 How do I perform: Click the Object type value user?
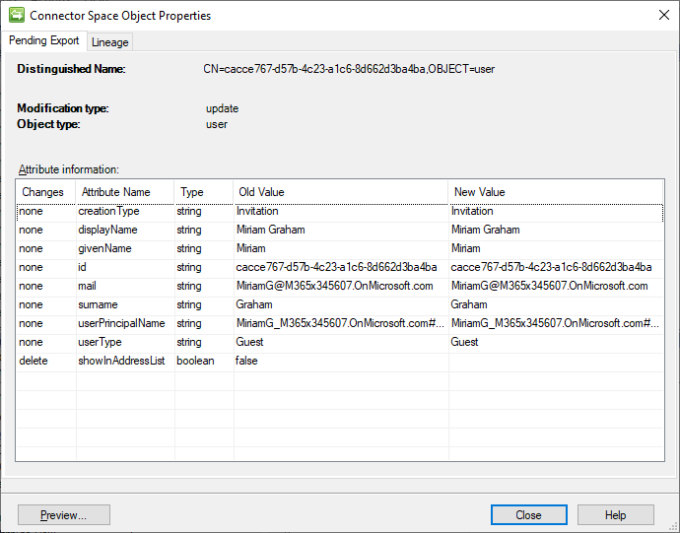click(217, 124)
